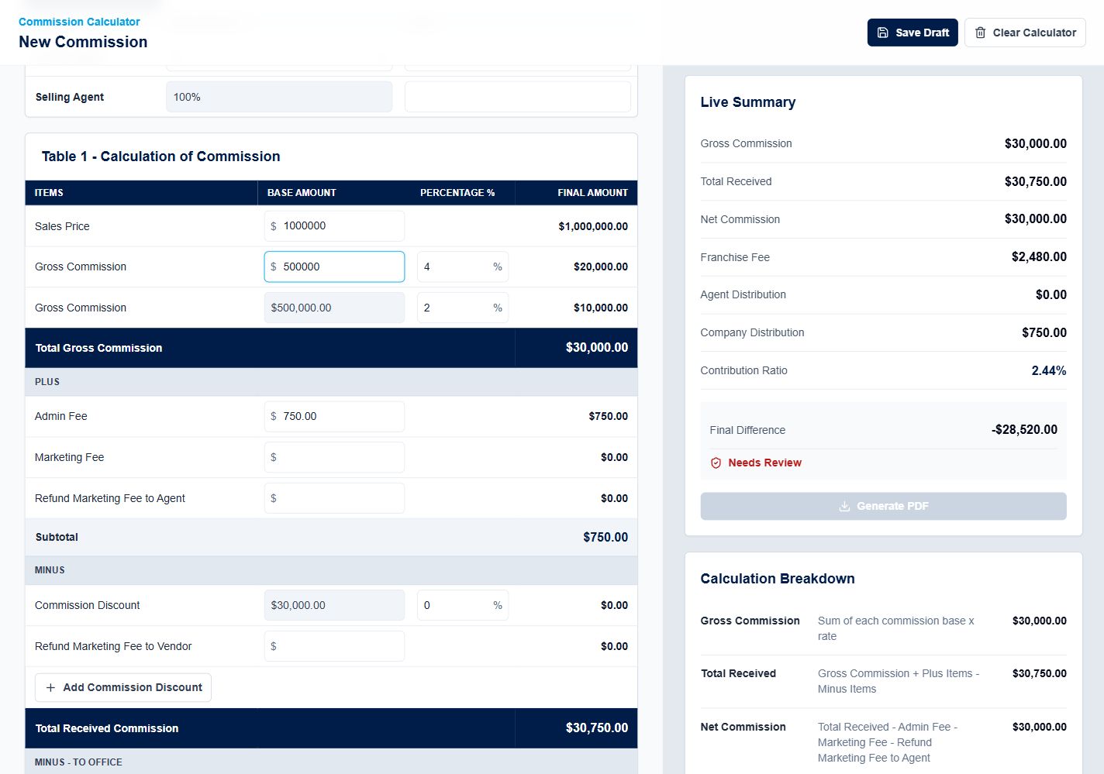Viewport: 1104px width, 774px height.
Task: Click the plus icon in Add Commission Discount
Action: [50, 687]
